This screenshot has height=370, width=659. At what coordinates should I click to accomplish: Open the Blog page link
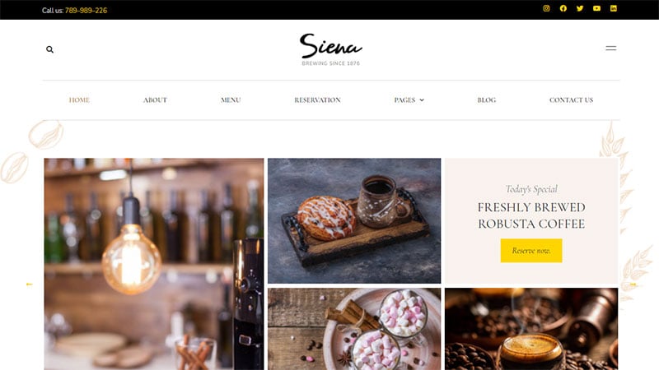[x=486, y=99]
